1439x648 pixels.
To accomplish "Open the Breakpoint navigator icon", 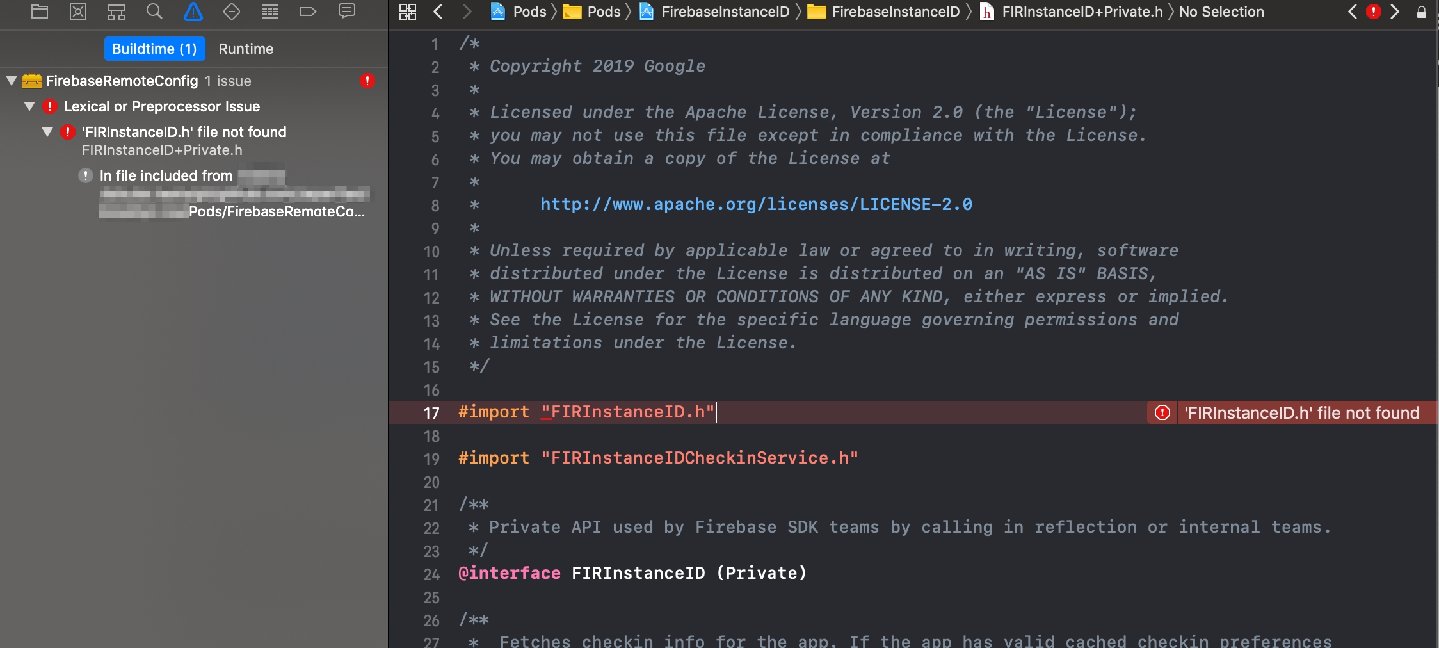I will pos(308,12).
